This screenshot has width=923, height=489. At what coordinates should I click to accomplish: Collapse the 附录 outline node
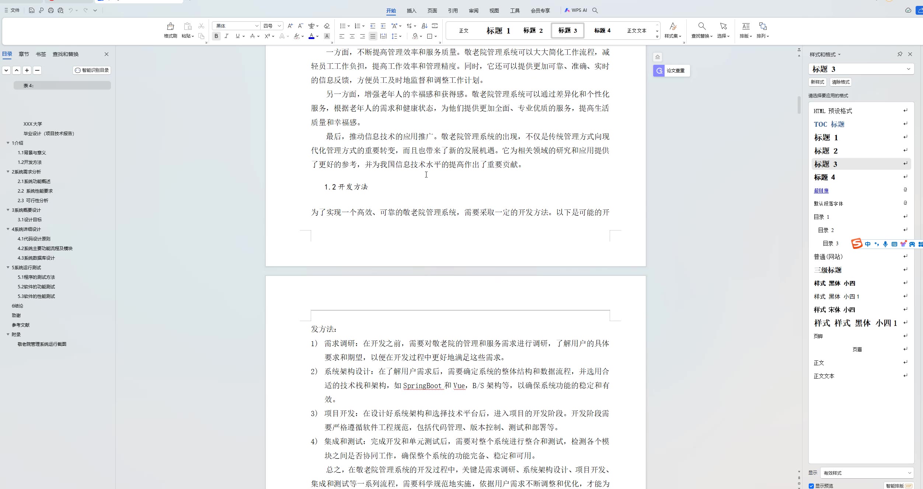click(x=8, y=334)
